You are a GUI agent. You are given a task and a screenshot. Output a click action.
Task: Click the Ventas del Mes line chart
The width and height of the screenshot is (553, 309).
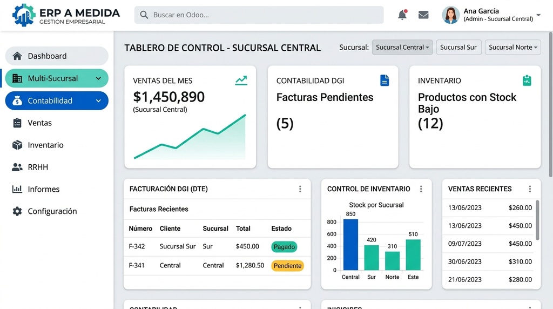pos(190,137)
